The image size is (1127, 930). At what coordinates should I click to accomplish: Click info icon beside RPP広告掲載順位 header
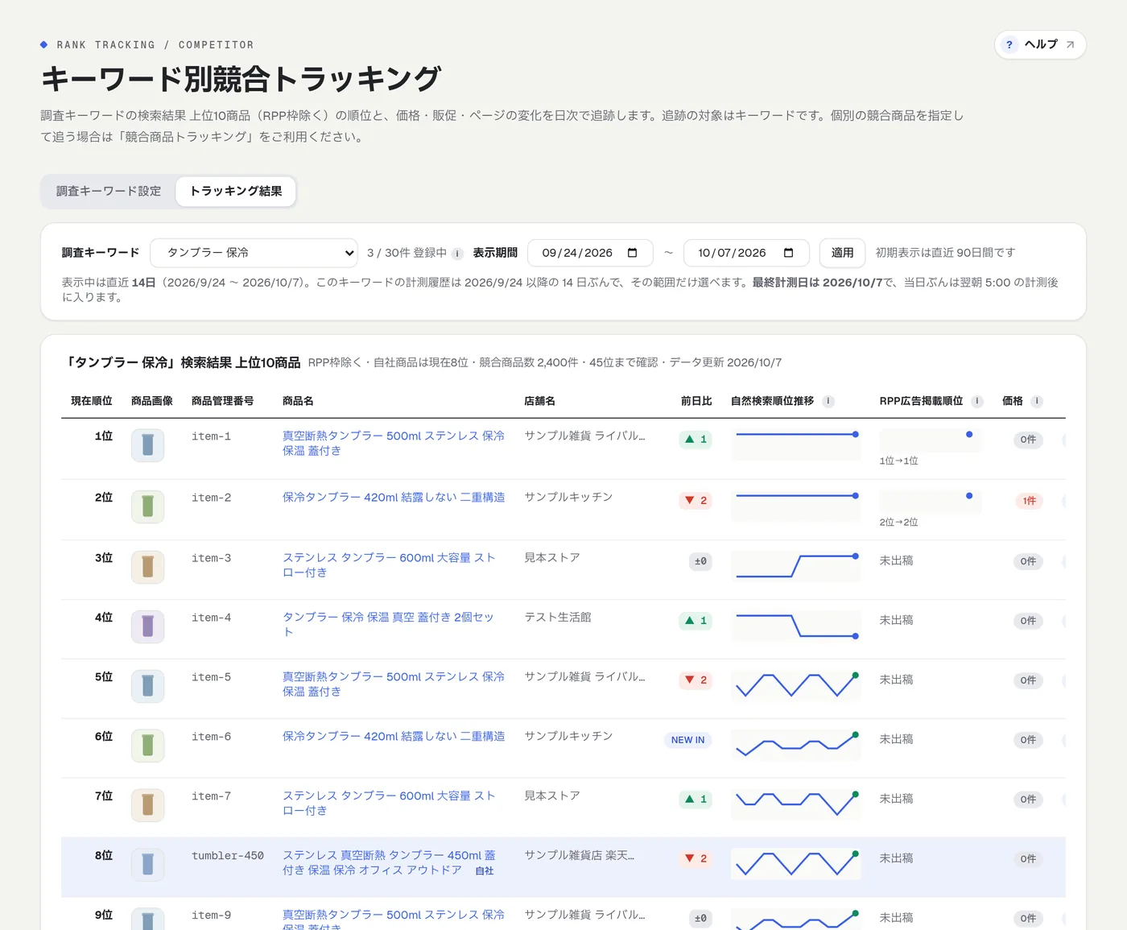tap(977, 401)
